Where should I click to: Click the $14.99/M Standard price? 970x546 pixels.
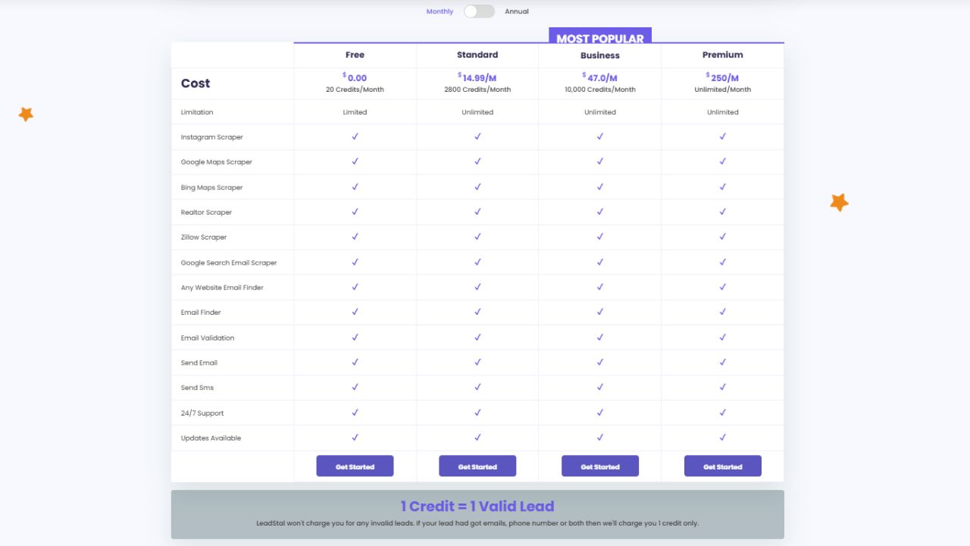click(477, 77)
